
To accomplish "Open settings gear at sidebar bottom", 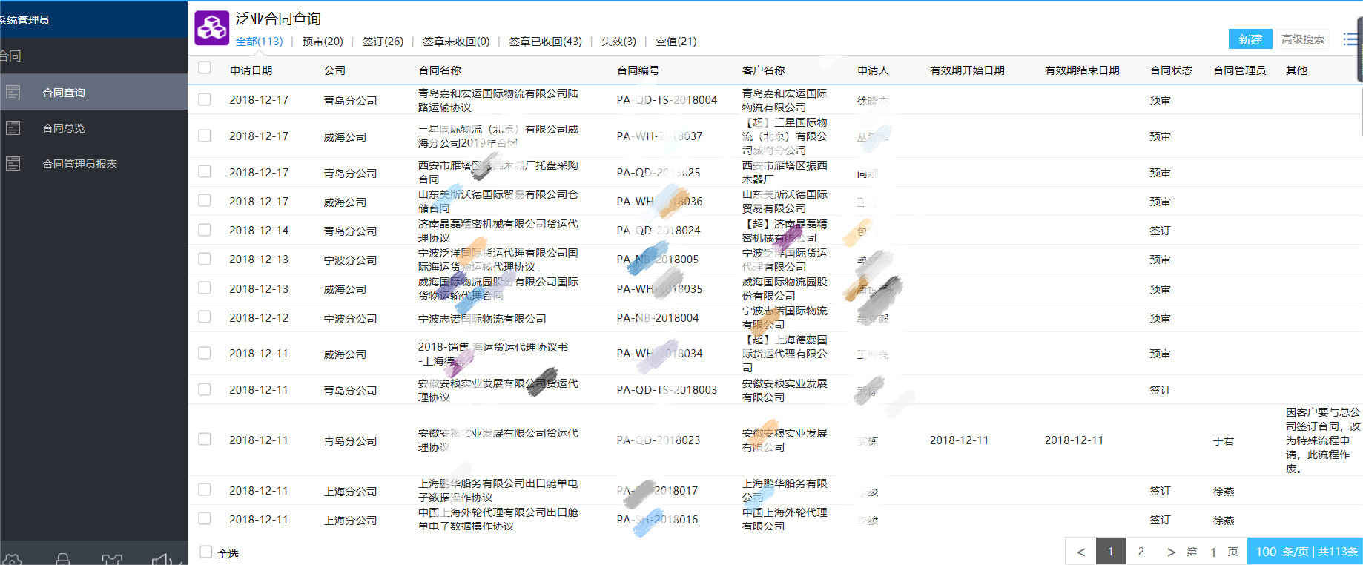I will coord(13,559).
